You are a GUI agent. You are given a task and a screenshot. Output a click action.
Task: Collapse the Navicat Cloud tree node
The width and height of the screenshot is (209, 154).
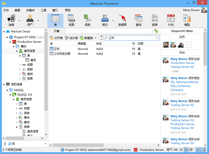click(4, 32)
